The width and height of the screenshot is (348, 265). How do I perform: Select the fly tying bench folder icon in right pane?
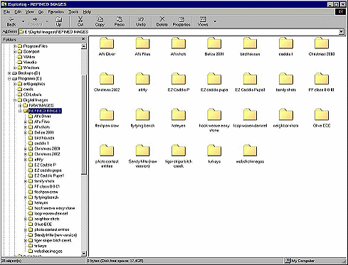142,115
